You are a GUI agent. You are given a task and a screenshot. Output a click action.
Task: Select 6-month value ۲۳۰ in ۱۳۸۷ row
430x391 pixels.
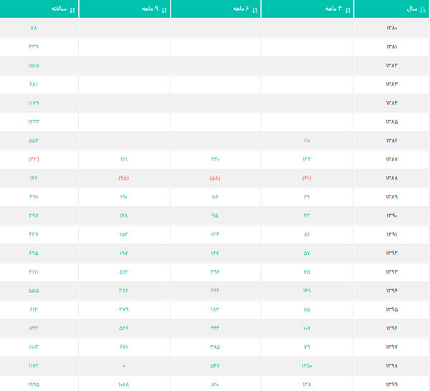point(215,159)
